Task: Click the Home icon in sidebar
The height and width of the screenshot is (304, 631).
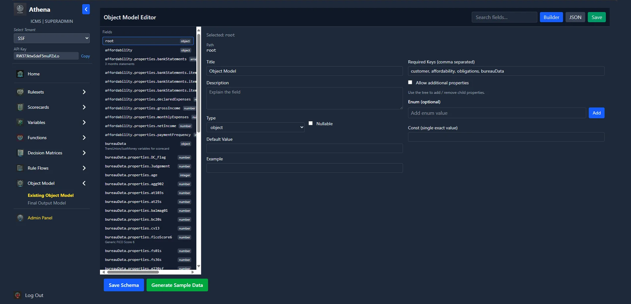Action: tap(20, 74)
